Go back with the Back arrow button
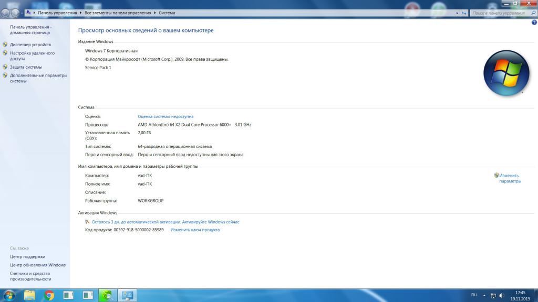The image size is (538, 302). [x=5, y=13]
